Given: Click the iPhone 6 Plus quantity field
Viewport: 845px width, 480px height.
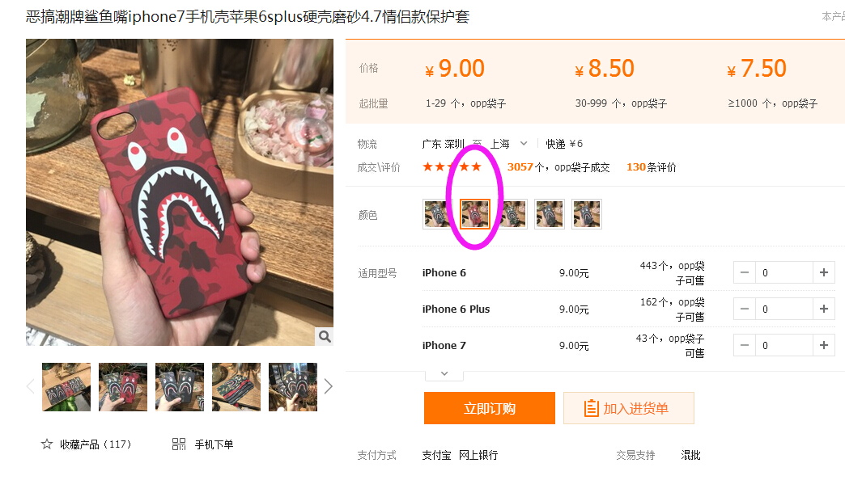Looking at the screenshot, I should coord(784,309).
